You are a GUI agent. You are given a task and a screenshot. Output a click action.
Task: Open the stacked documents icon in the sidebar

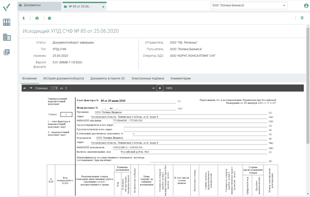(x=7, y=52)
